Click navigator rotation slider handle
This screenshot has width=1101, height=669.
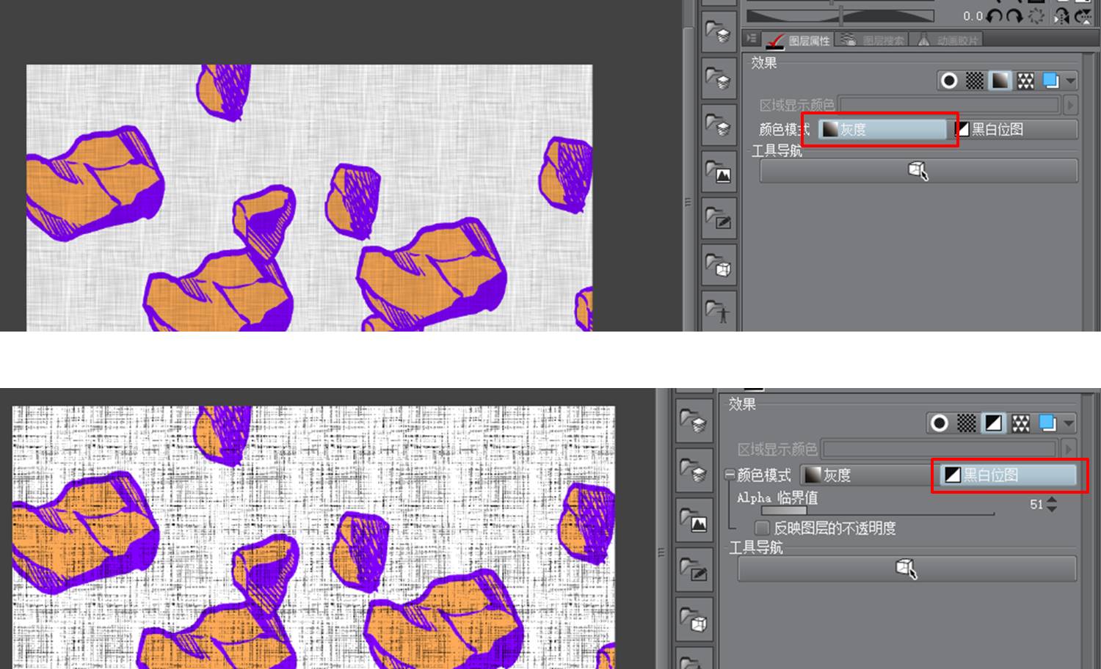click(841, 15)
